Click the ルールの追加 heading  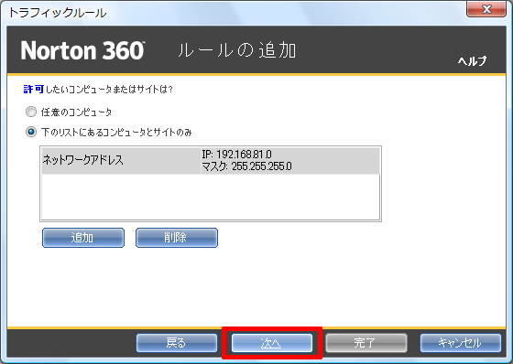coord(237,50)
